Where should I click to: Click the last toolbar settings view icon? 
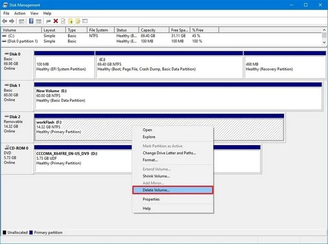pyautogui.click(x=85, y=21)
